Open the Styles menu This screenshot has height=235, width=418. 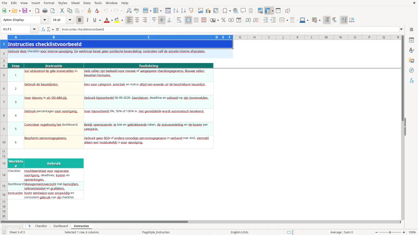(63, 3)
